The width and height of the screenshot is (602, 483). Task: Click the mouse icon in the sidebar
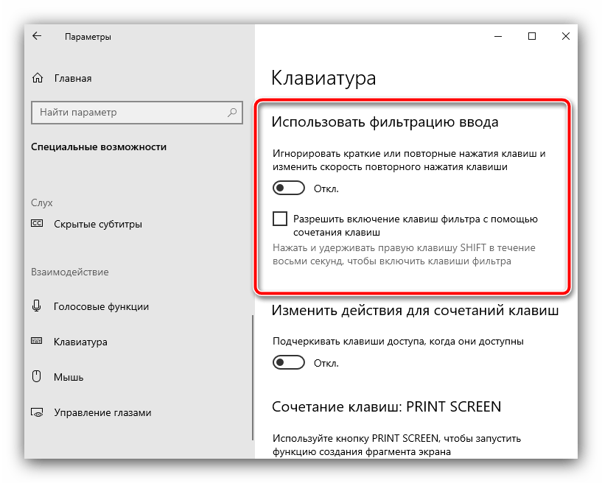36,376
